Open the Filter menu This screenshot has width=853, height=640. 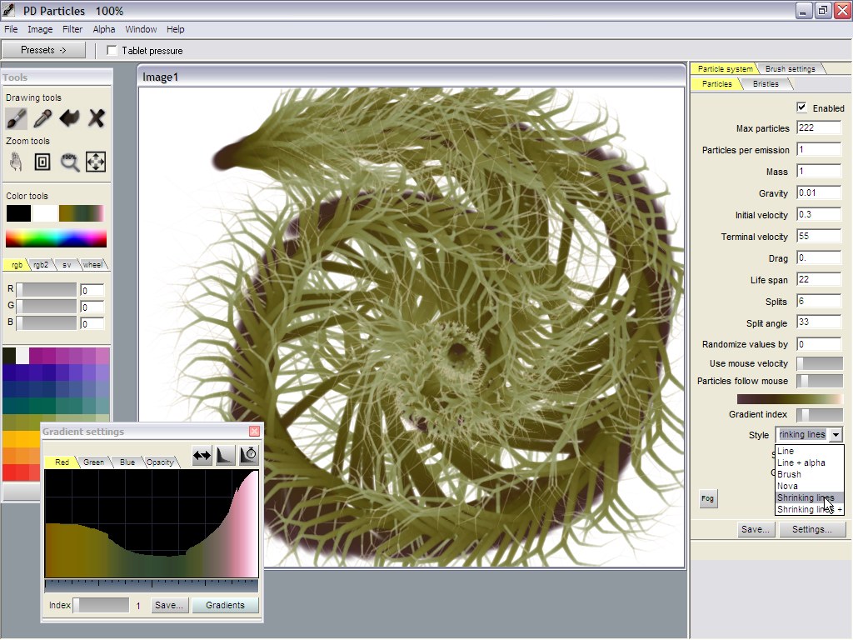point(72,29)
